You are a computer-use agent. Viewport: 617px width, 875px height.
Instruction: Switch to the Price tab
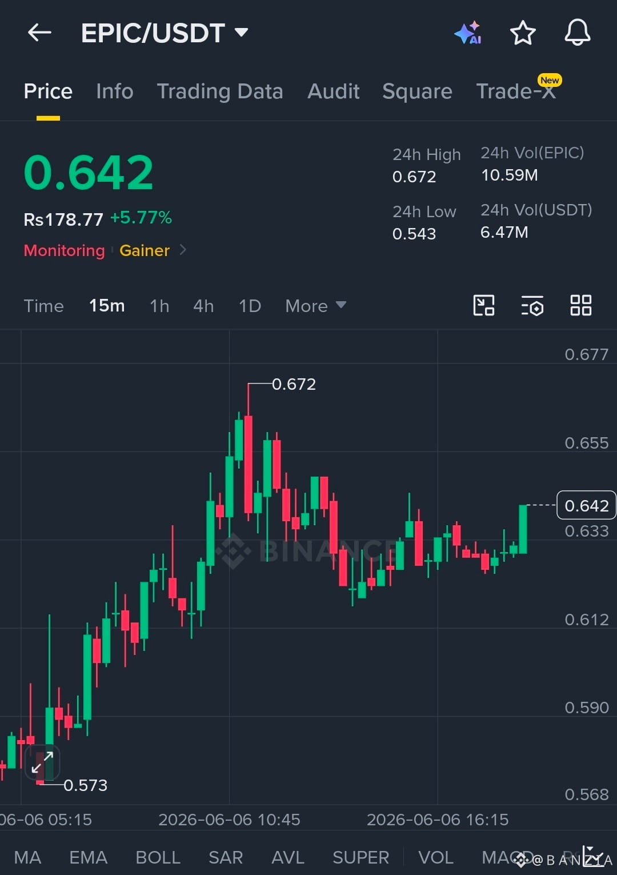coord(48,91)
